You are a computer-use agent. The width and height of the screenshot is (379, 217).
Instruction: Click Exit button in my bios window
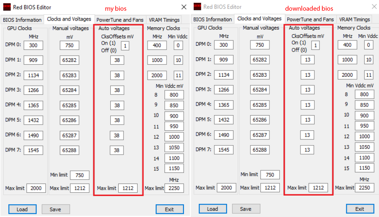pos(169,209)
